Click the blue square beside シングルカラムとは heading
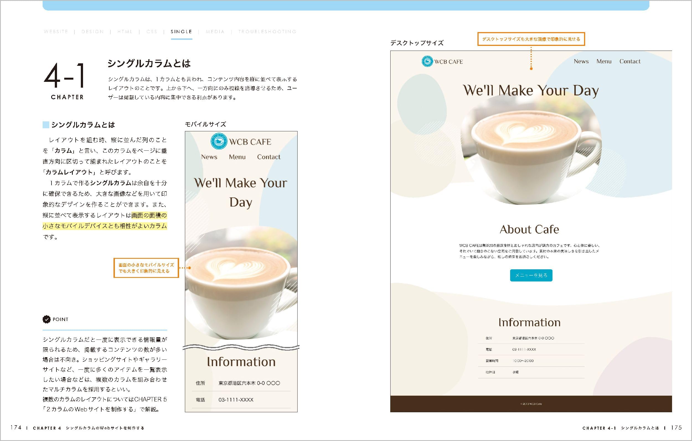This screenshot has height=441, width=692. [x=46, y=125]
